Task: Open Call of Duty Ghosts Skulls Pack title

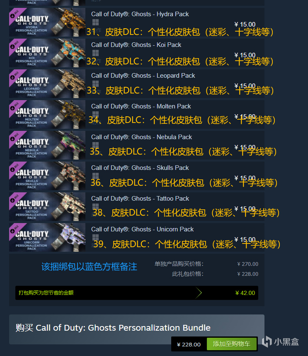Action: [140, 168]
